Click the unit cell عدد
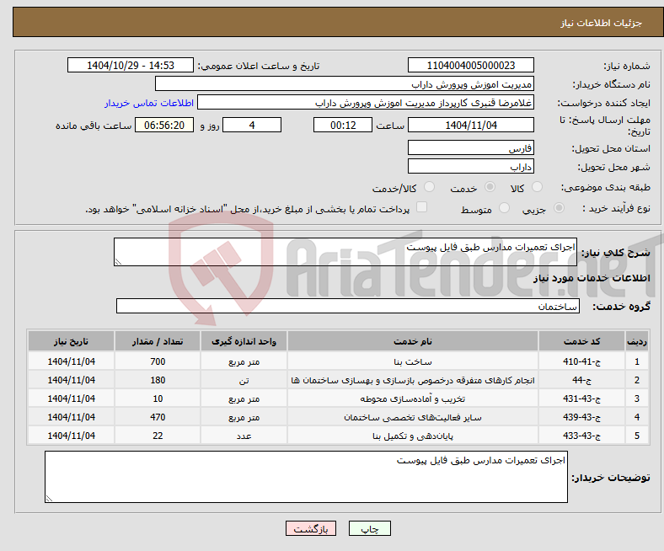Image resolution: width=664 pixels, height=551 pixels. [244, 436]
